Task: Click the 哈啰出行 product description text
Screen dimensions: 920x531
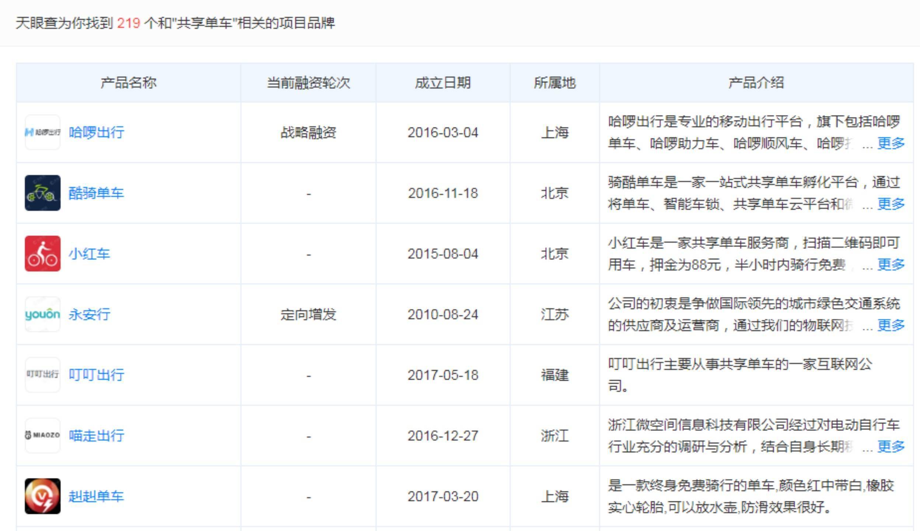Action: (x=754, y=132)
